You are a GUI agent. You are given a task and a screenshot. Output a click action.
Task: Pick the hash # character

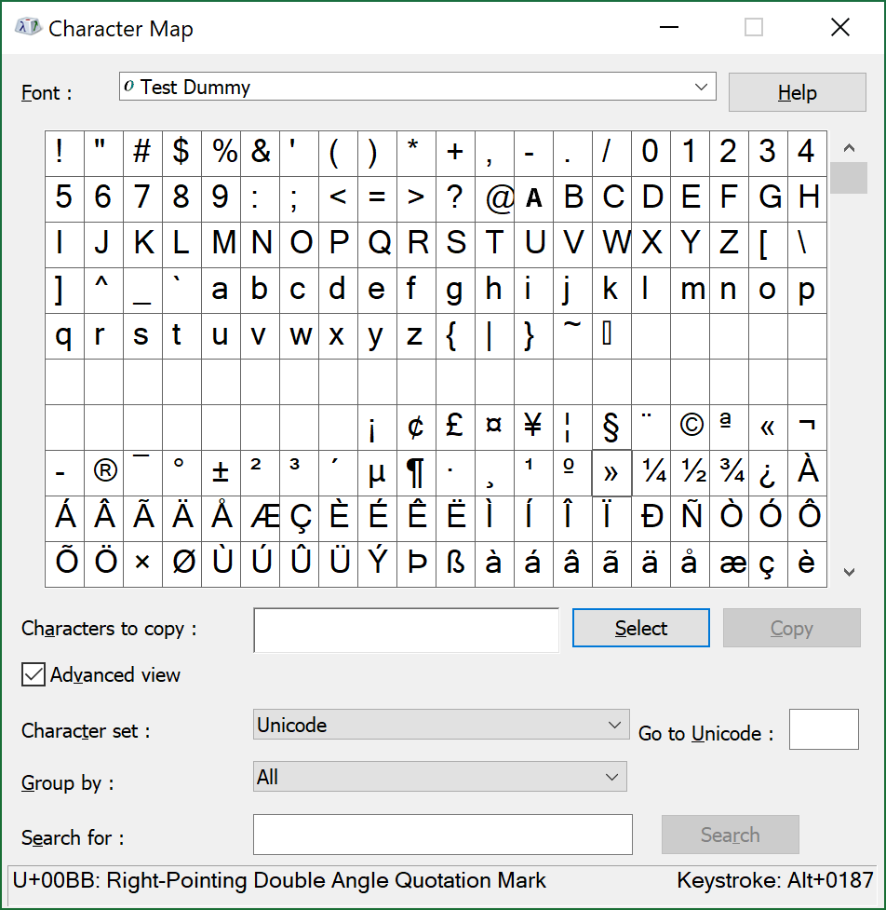click(142, 154)
